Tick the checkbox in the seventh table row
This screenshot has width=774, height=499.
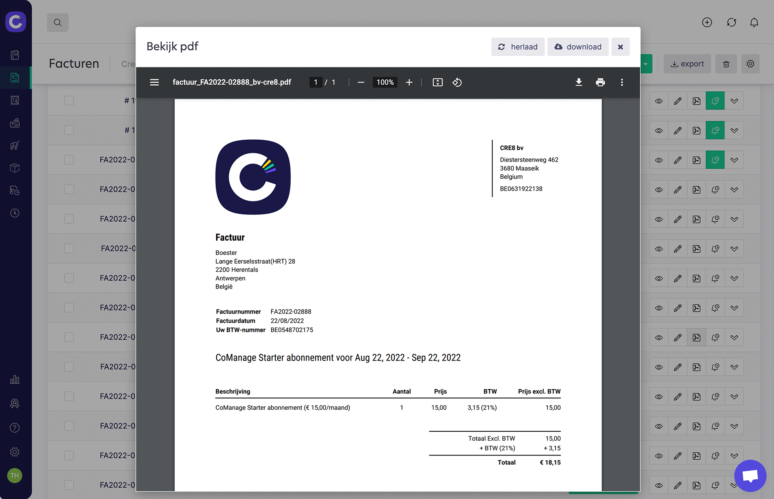click(x=69, y=278)
